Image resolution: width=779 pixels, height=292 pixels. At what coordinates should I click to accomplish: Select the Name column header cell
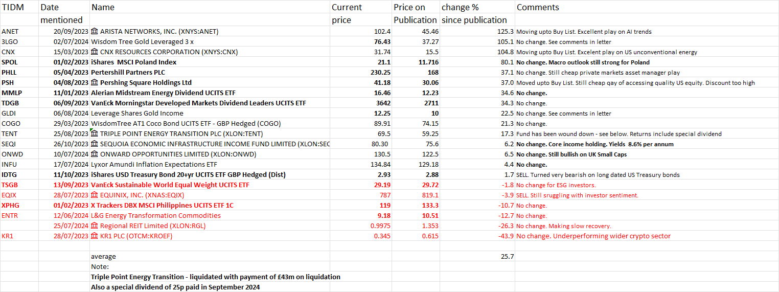210,7
